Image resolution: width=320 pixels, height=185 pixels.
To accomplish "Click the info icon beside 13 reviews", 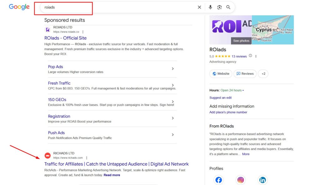I will point(250,56).
